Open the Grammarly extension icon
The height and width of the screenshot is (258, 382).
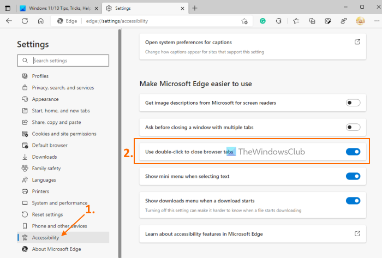(262, 21)
